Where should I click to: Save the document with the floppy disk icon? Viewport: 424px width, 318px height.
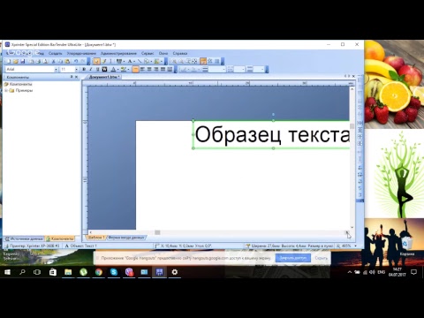[x=22, y=61]
